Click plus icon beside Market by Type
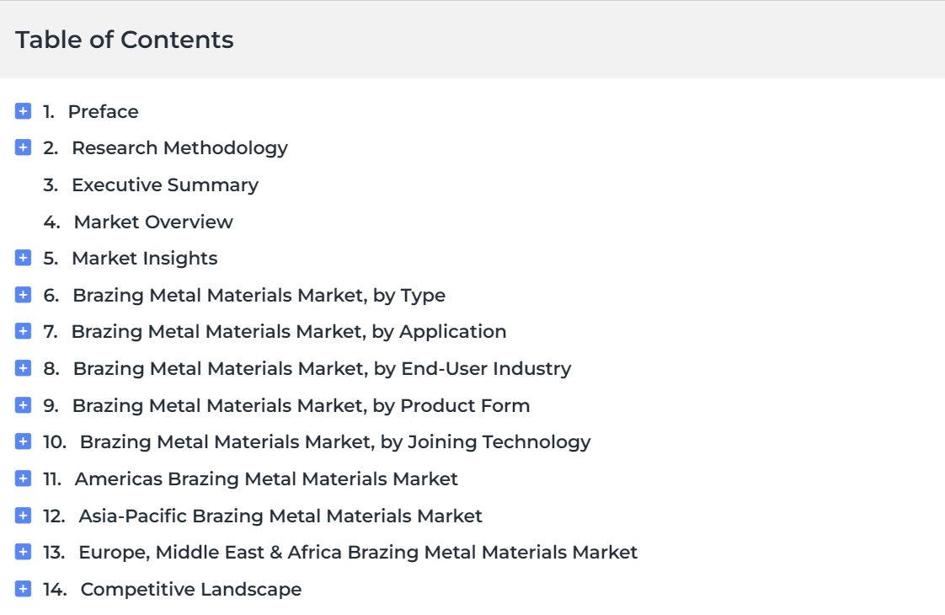Image resolution: width=945 pixels, height=615 pixels. 23,295
